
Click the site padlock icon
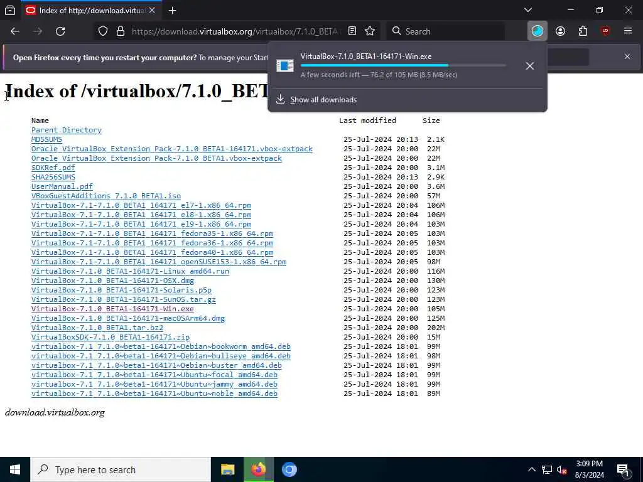(120, 31)
